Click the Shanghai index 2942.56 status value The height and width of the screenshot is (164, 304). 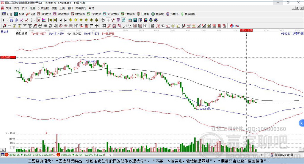pos(15,155)
